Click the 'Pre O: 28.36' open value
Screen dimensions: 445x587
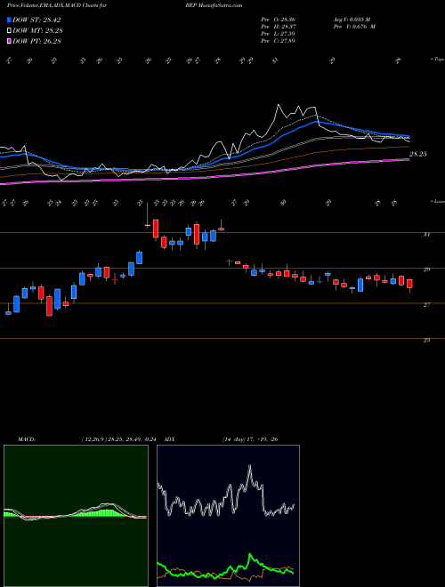[279, 19]
